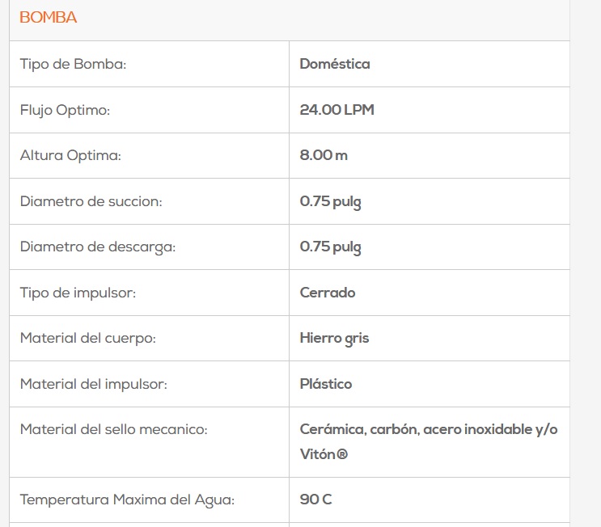Click the discharge diameter '0.75 pulg' value
This screenshot has width=601, height=527.
[330, 247]
